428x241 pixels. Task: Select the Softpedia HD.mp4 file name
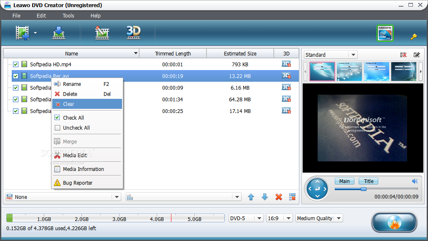[51, 64]
